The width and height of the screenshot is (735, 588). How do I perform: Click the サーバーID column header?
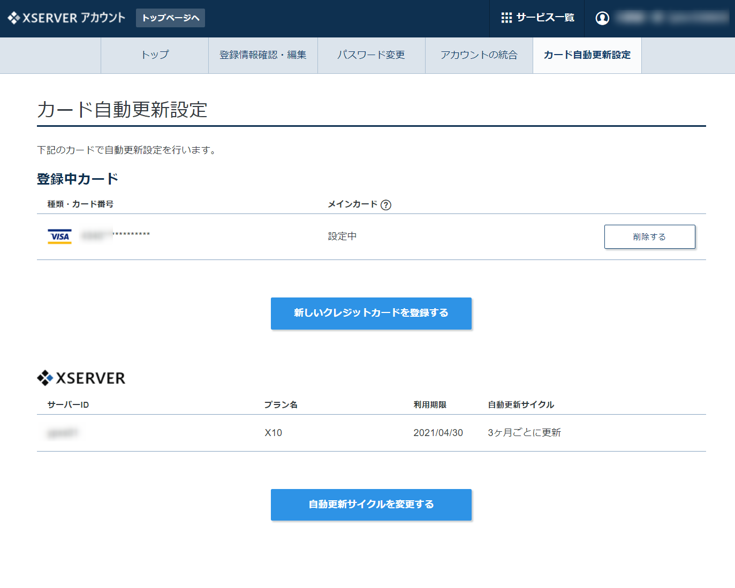pos(68,405)
